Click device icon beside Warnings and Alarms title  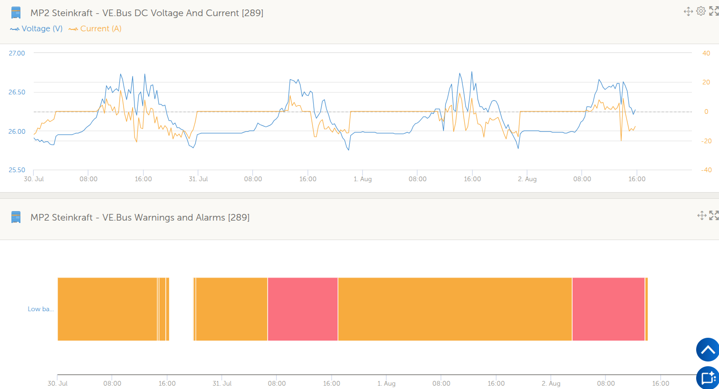coord(16,217)
